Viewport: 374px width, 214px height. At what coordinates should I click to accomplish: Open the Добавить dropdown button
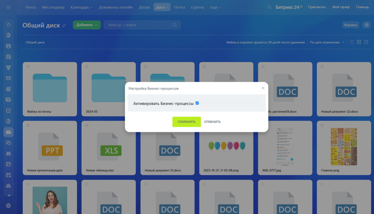(87, 25)
